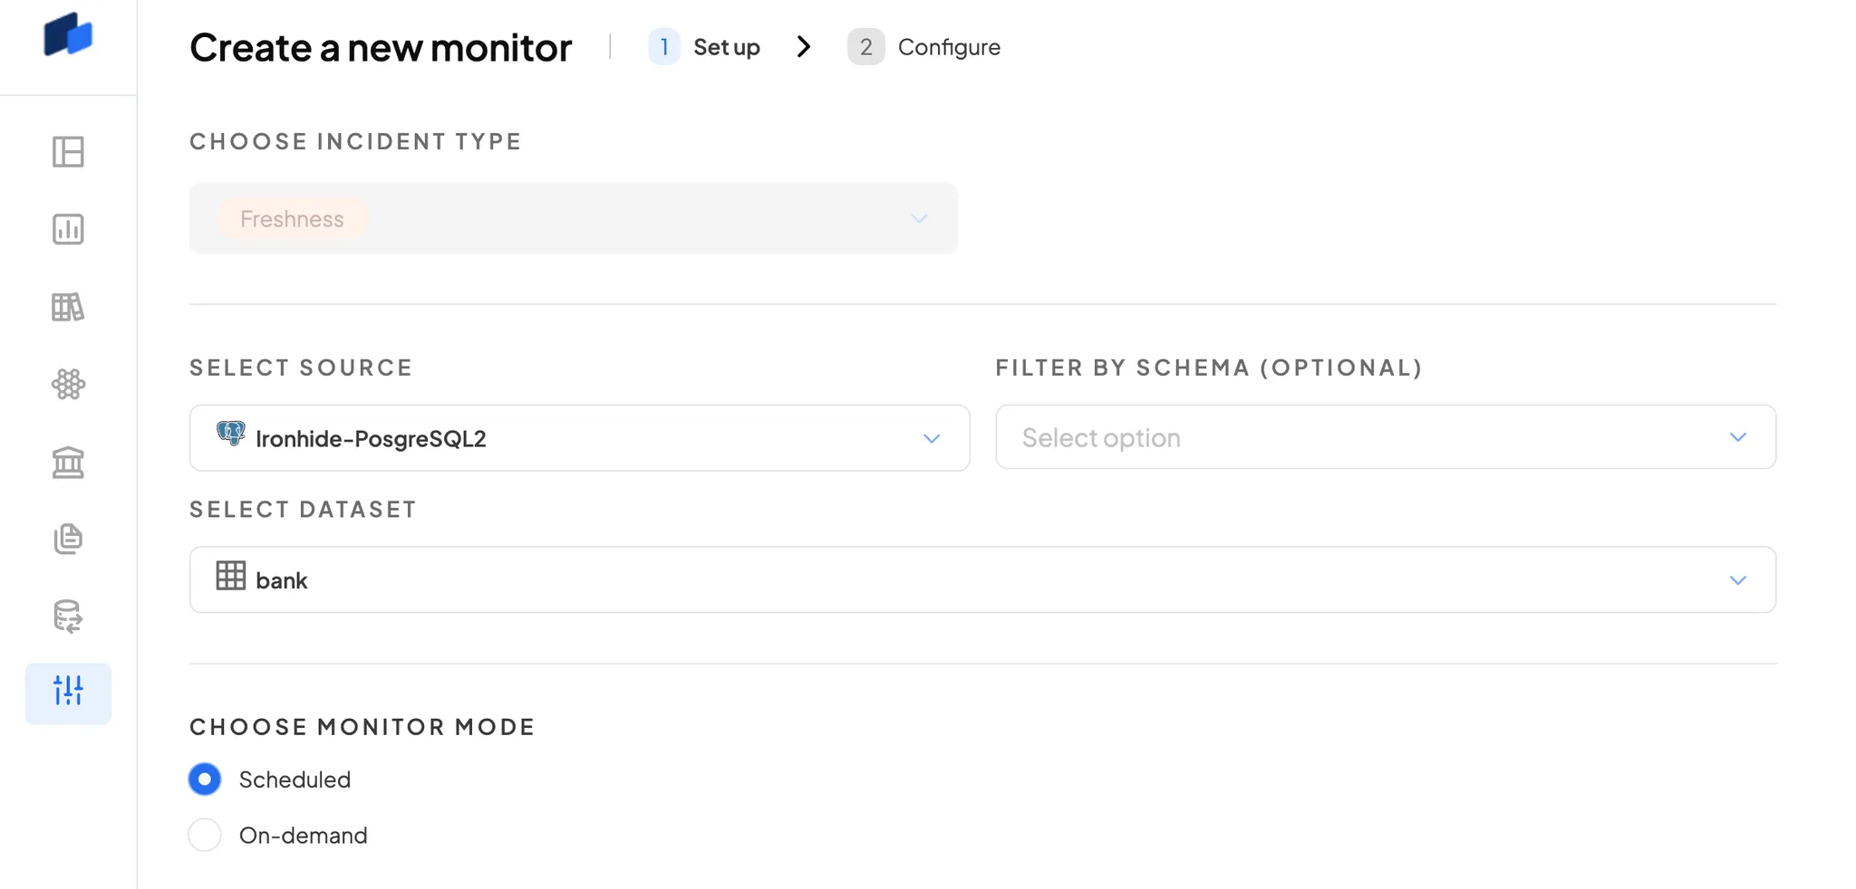Click the blue app logo in sidebar
The height and width of the screenshot is (889, 1856).
[x=68, y=35]
